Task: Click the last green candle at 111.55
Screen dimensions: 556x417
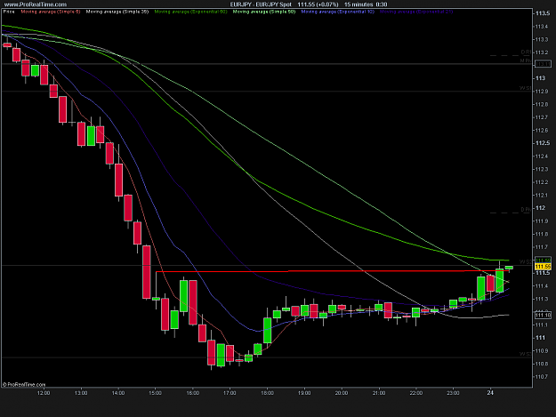Action: (x=509, y=268)
